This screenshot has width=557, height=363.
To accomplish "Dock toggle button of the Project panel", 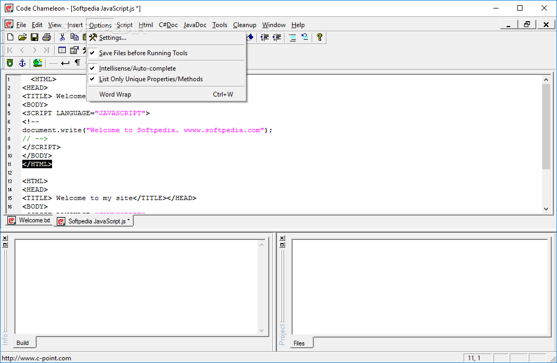I will point(282,245).
